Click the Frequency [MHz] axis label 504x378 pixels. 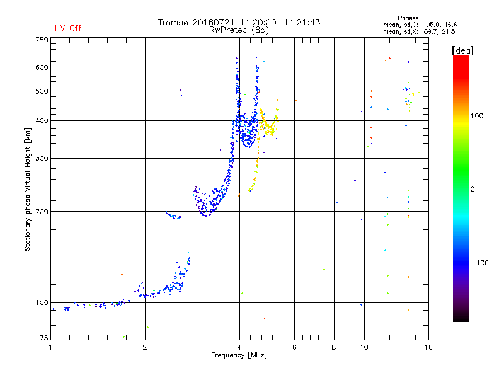(x=239, y=355)
